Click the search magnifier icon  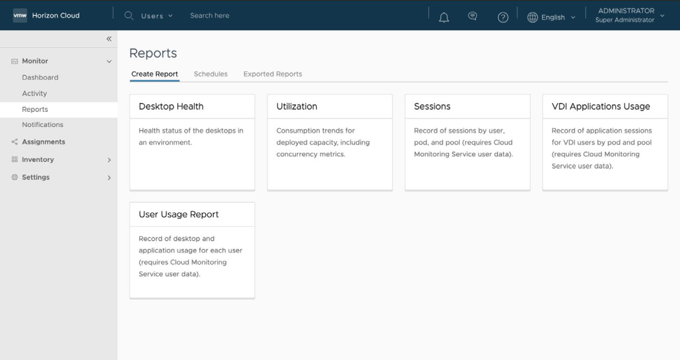[129, 16]
